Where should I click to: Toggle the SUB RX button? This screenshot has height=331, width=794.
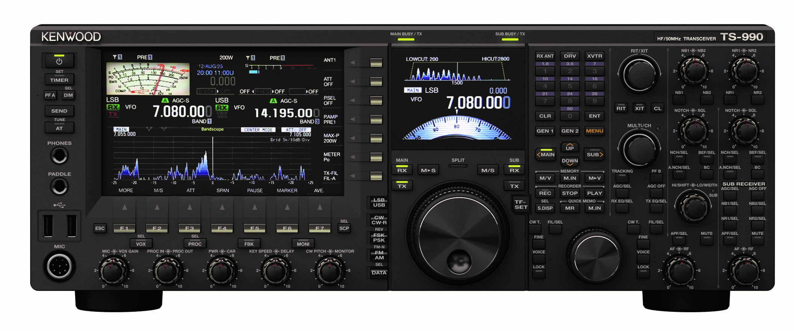click(x=514, y=170)
